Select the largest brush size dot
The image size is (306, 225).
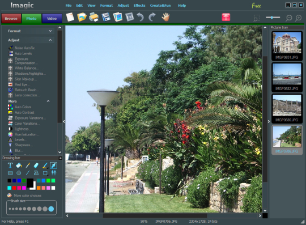pyautogui.click(x=51, y=209)
